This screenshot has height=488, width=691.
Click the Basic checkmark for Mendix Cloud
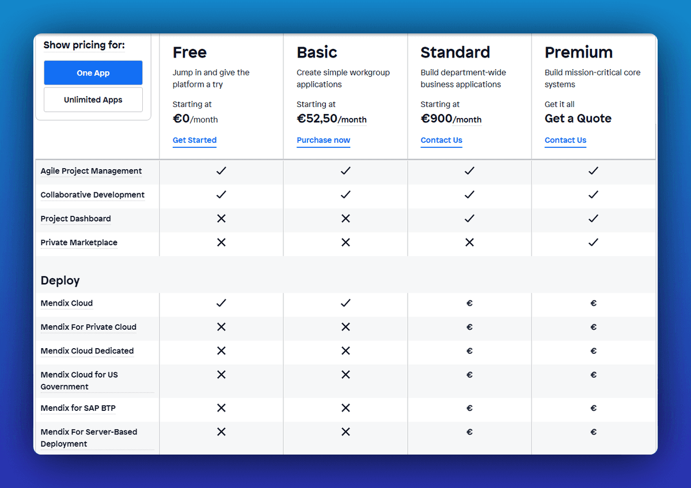345,303
